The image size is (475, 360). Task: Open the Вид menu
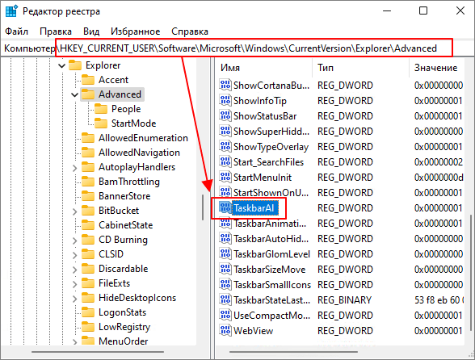tap(91, 31)
